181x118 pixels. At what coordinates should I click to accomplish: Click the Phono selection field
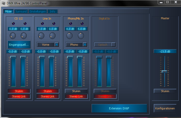pyautogui.click(x=74, y=45)
